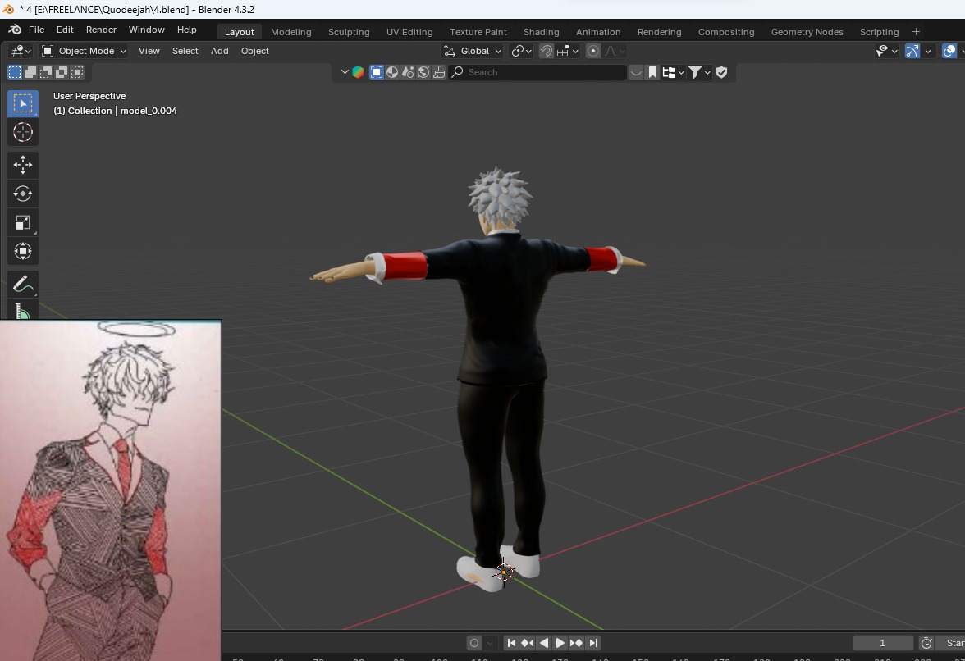The image size is (965, 661).
Task: Click the current frame number field
Action: click(881, 643)
